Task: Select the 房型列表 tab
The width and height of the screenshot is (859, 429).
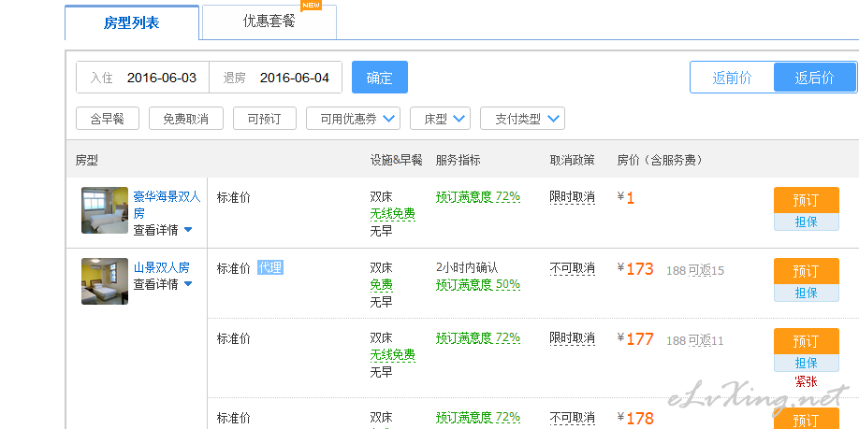Action: 132,23
